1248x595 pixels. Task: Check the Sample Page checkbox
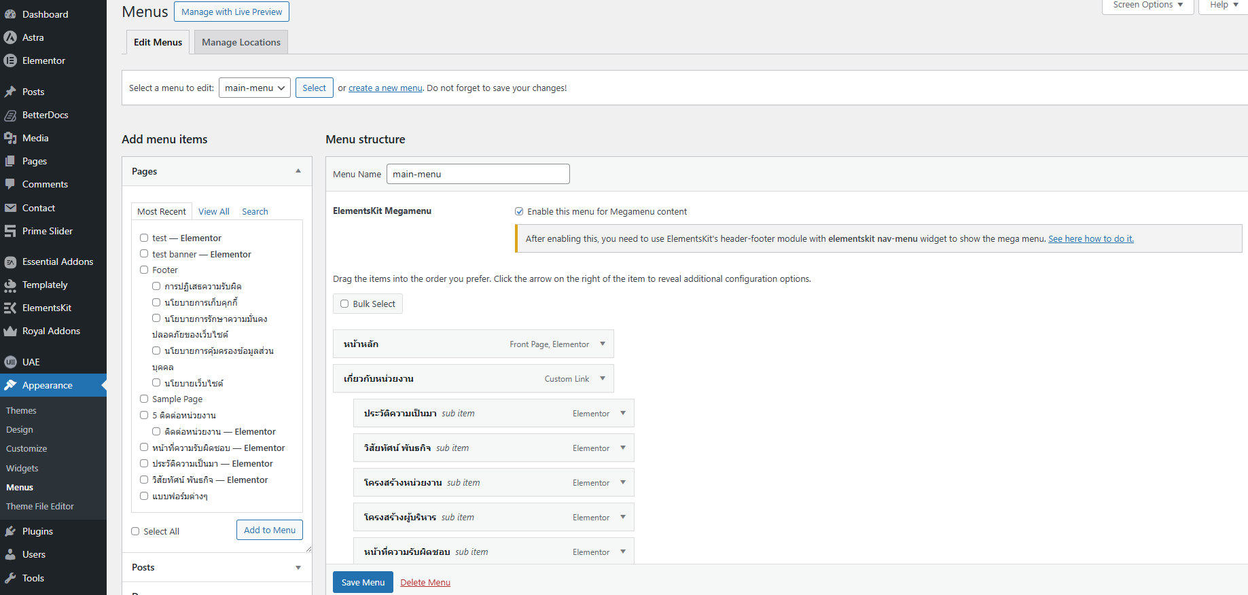tap(144, 399)
